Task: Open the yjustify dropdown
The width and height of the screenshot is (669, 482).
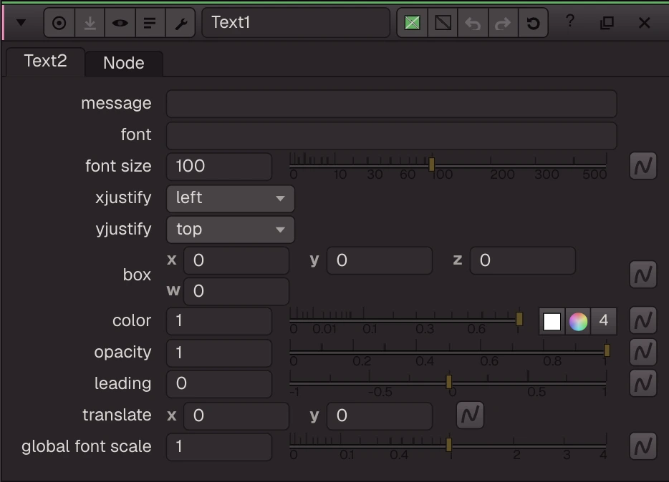Action: (231, 230)
